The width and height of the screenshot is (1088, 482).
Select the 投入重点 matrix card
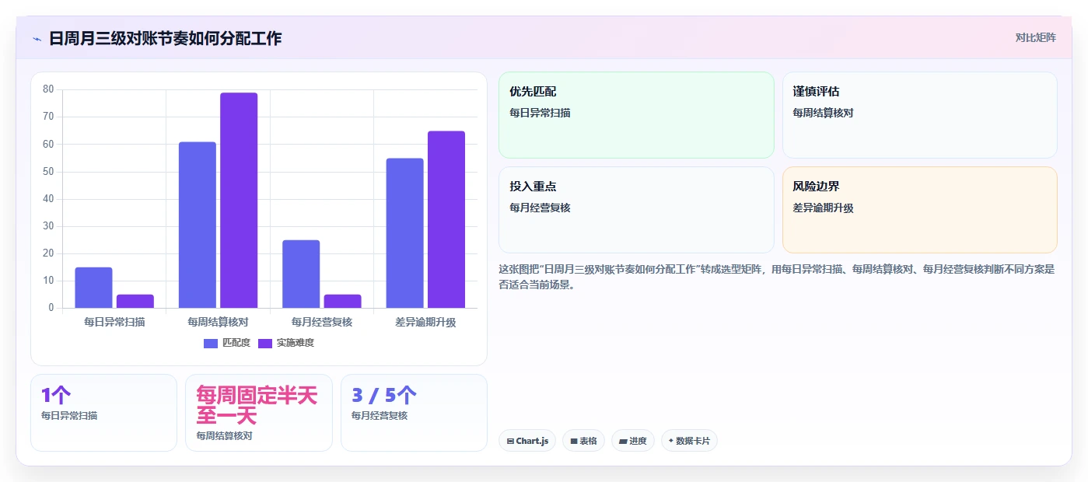[x=636, y=210]
